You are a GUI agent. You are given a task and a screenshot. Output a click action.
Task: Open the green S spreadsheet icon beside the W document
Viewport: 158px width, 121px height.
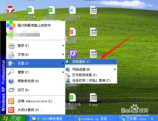point(52,10)
